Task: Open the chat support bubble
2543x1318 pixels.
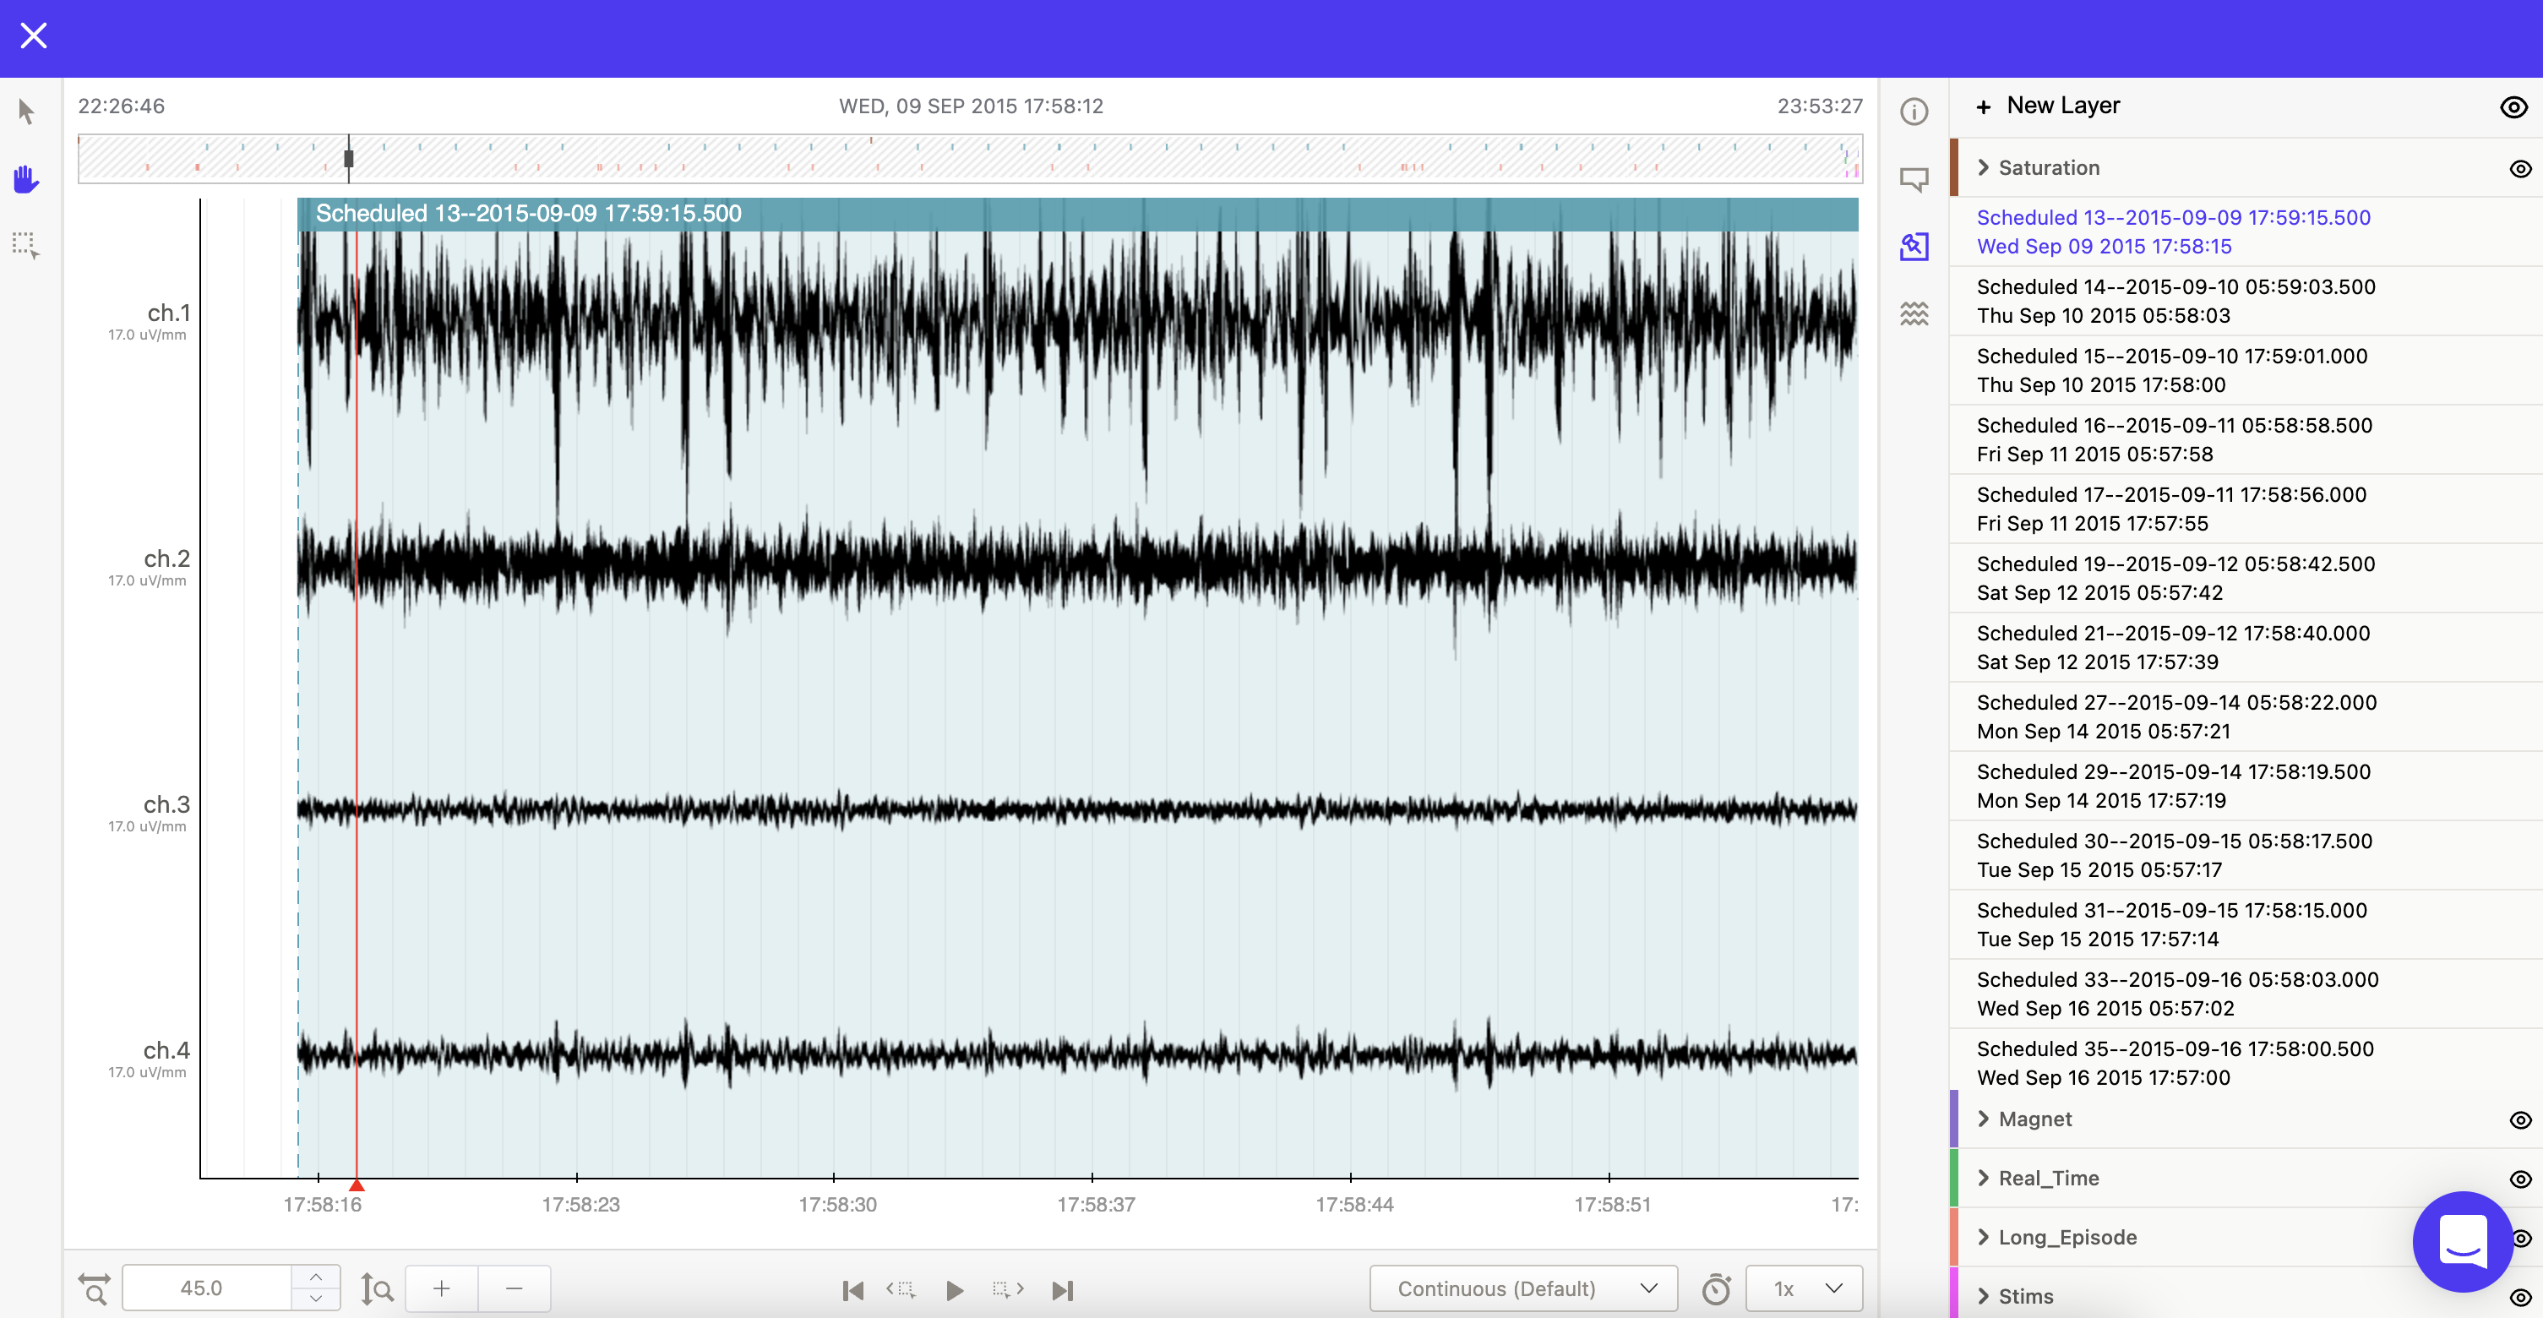Action: pos(2462,1241)
